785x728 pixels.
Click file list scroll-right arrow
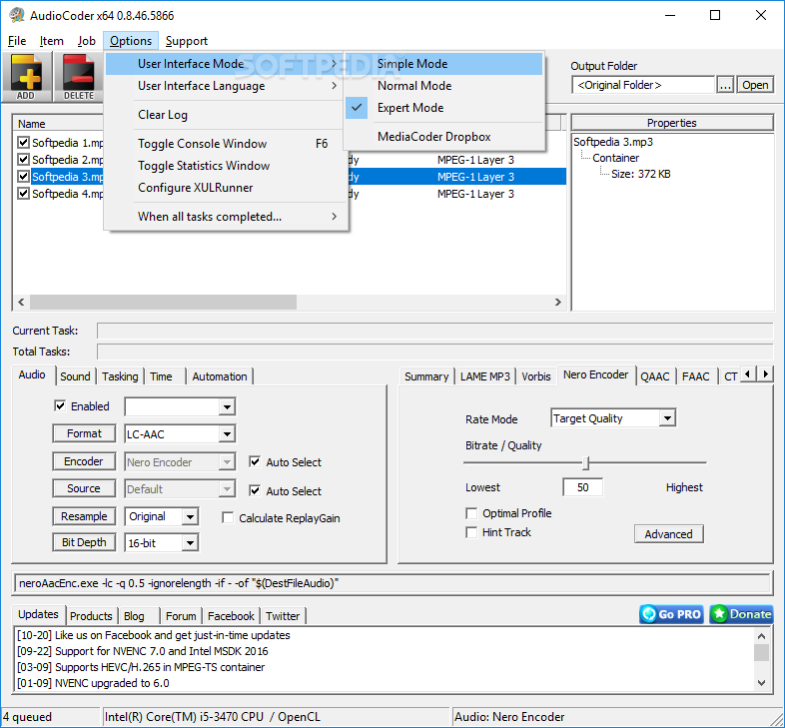coord(557,302)
